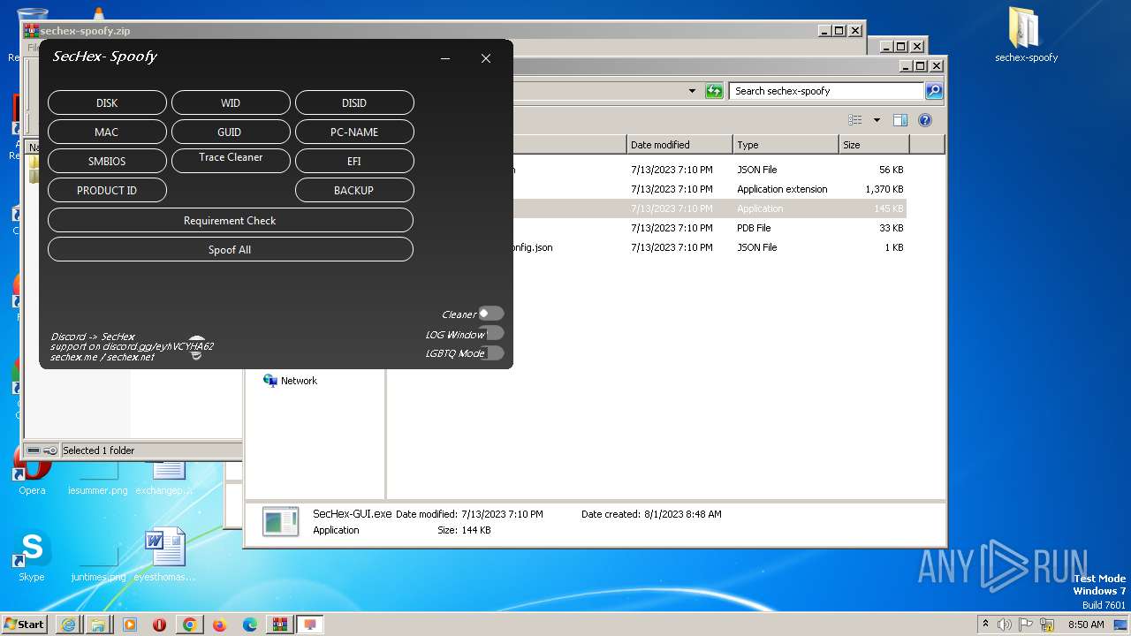Open Explorer help icon
This screenshot has height=636, width=1131.
tap(925, 120)
